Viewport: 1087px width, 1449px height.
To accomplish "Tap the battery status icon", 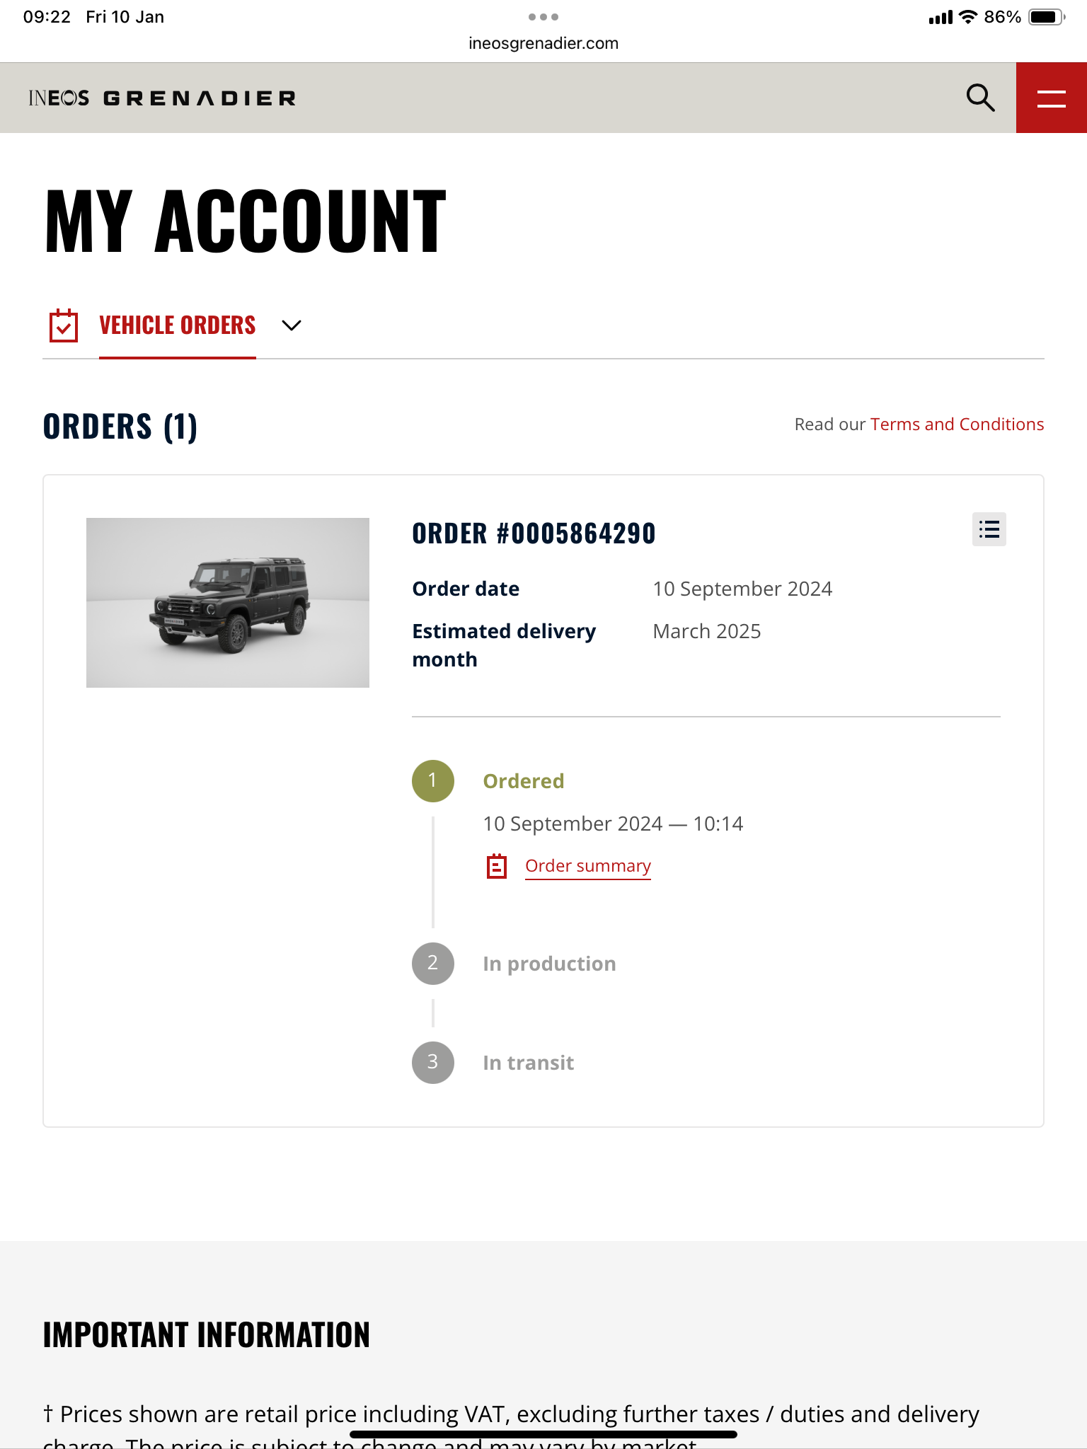I will click(x=1047, y=17).
